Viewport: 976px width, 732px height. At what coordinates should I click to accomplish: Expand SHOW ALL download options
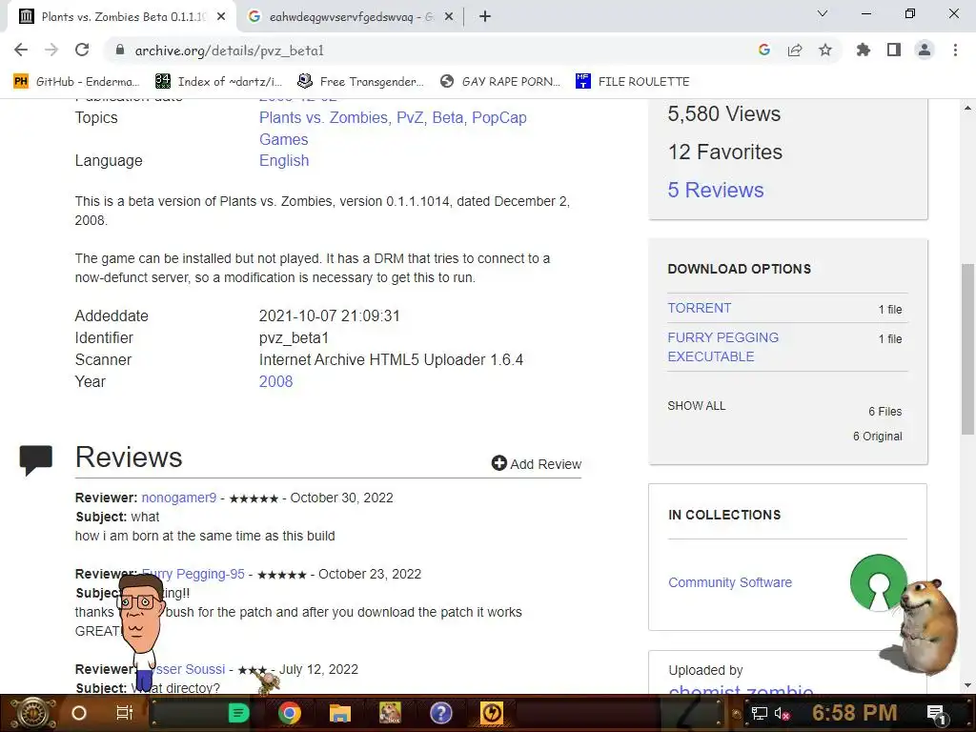[x=697, y=406]
